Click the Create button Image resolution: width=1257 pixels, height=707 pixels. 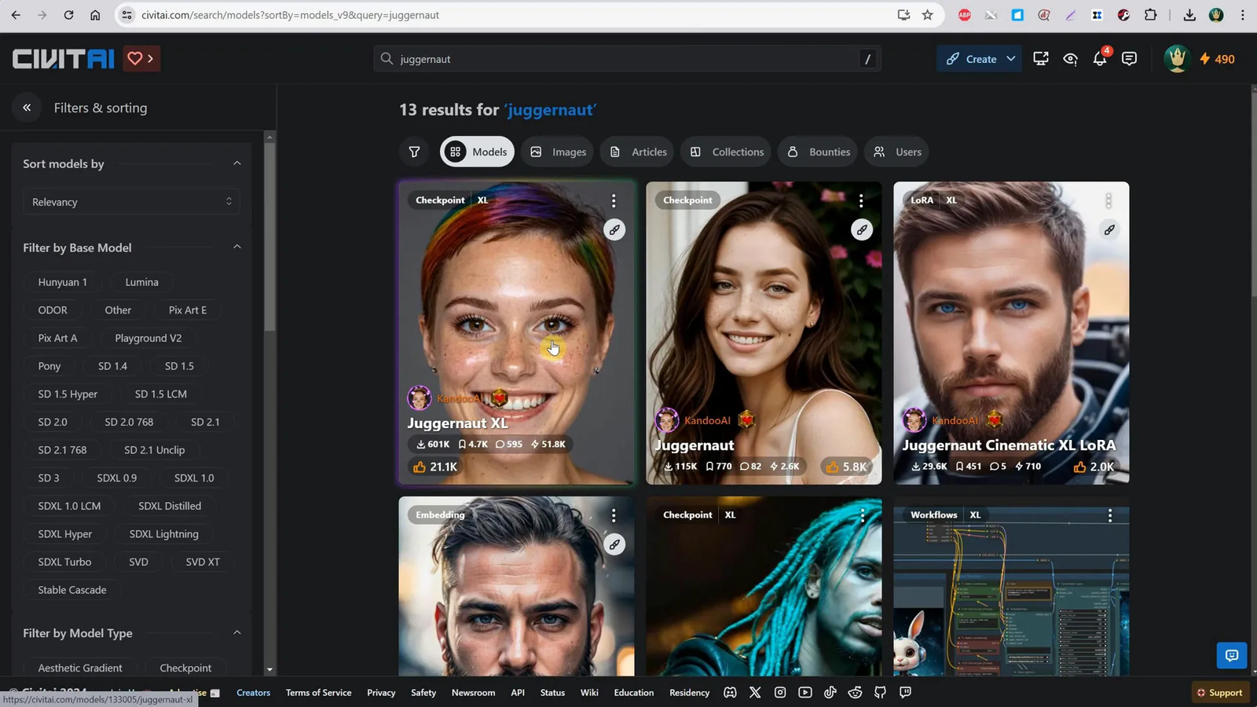point(971,59)
